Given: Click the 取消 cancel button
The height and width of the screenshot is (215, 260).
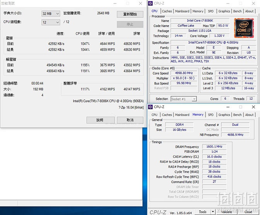Looking at the screenshot, I should click(x=130, y=120).
